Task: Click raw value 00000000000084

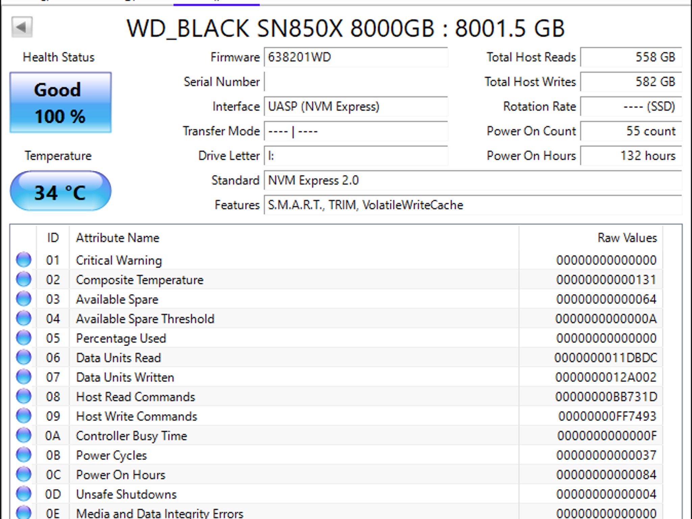Action: (x=607, y=475)
